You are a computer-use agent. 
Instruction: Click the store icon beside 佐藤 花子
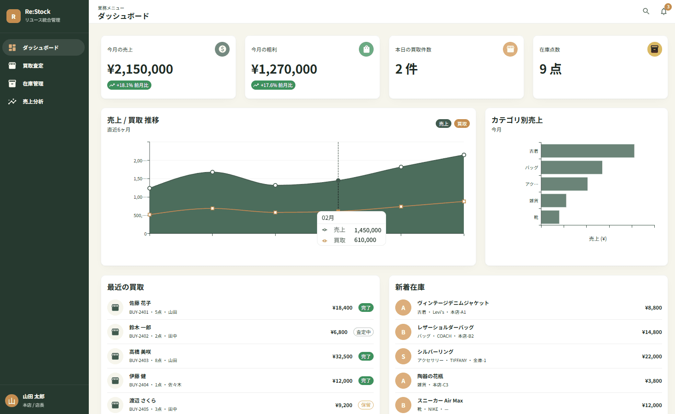[x=115, y=307]
